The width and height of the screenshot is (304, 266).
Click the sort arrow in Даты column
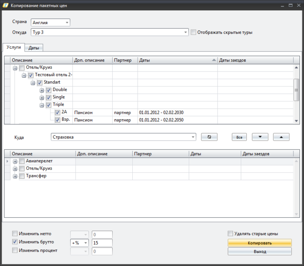[x=214, y=60]
